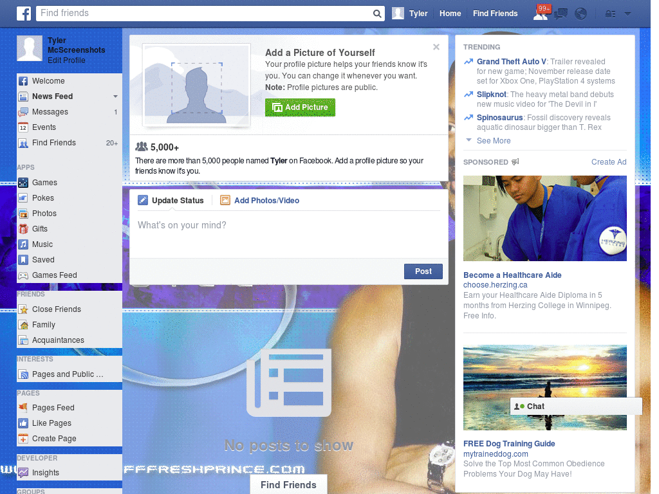Open the Photos app icon
Screen dimensions: 659x494
click(24, 214)
